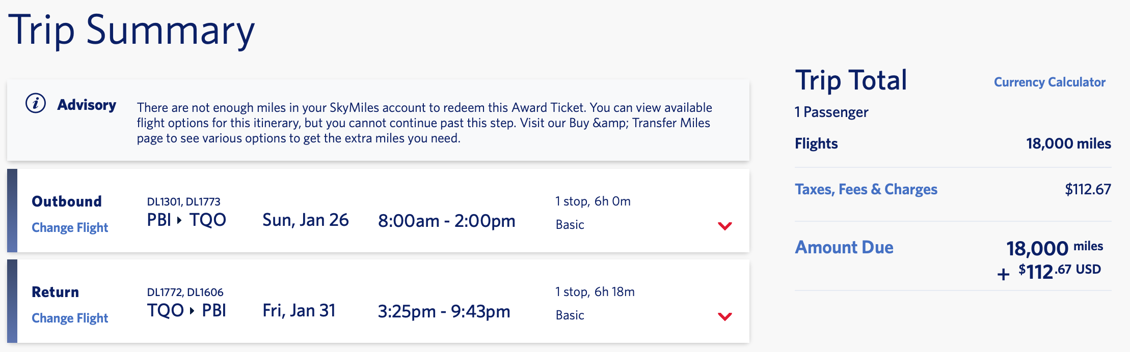Click return flight numbers DL1772, DL1606
Image resolution: width=1130 pixels, height=352 pixels.
tap(185, 292)
